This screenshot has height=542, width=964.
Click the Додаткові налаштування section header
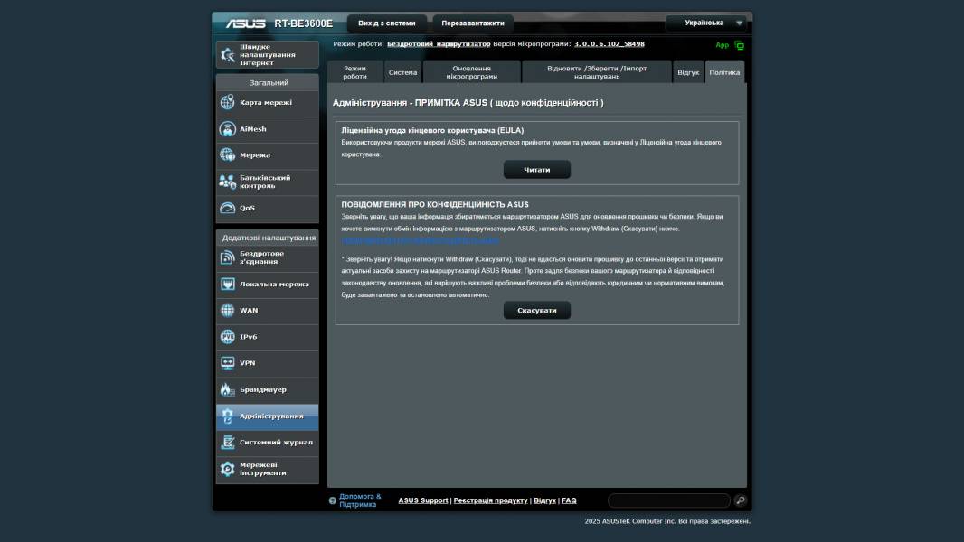pyautogui.click(x=269, y=238)
